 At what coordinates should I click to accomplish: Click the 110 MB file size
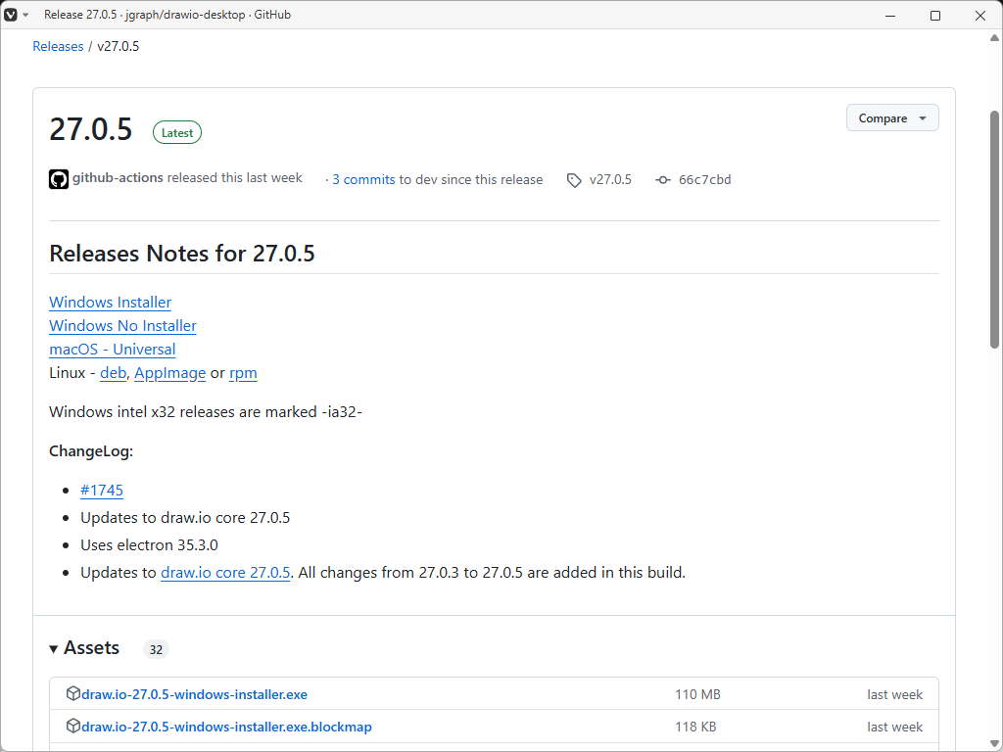click(697, 694)
